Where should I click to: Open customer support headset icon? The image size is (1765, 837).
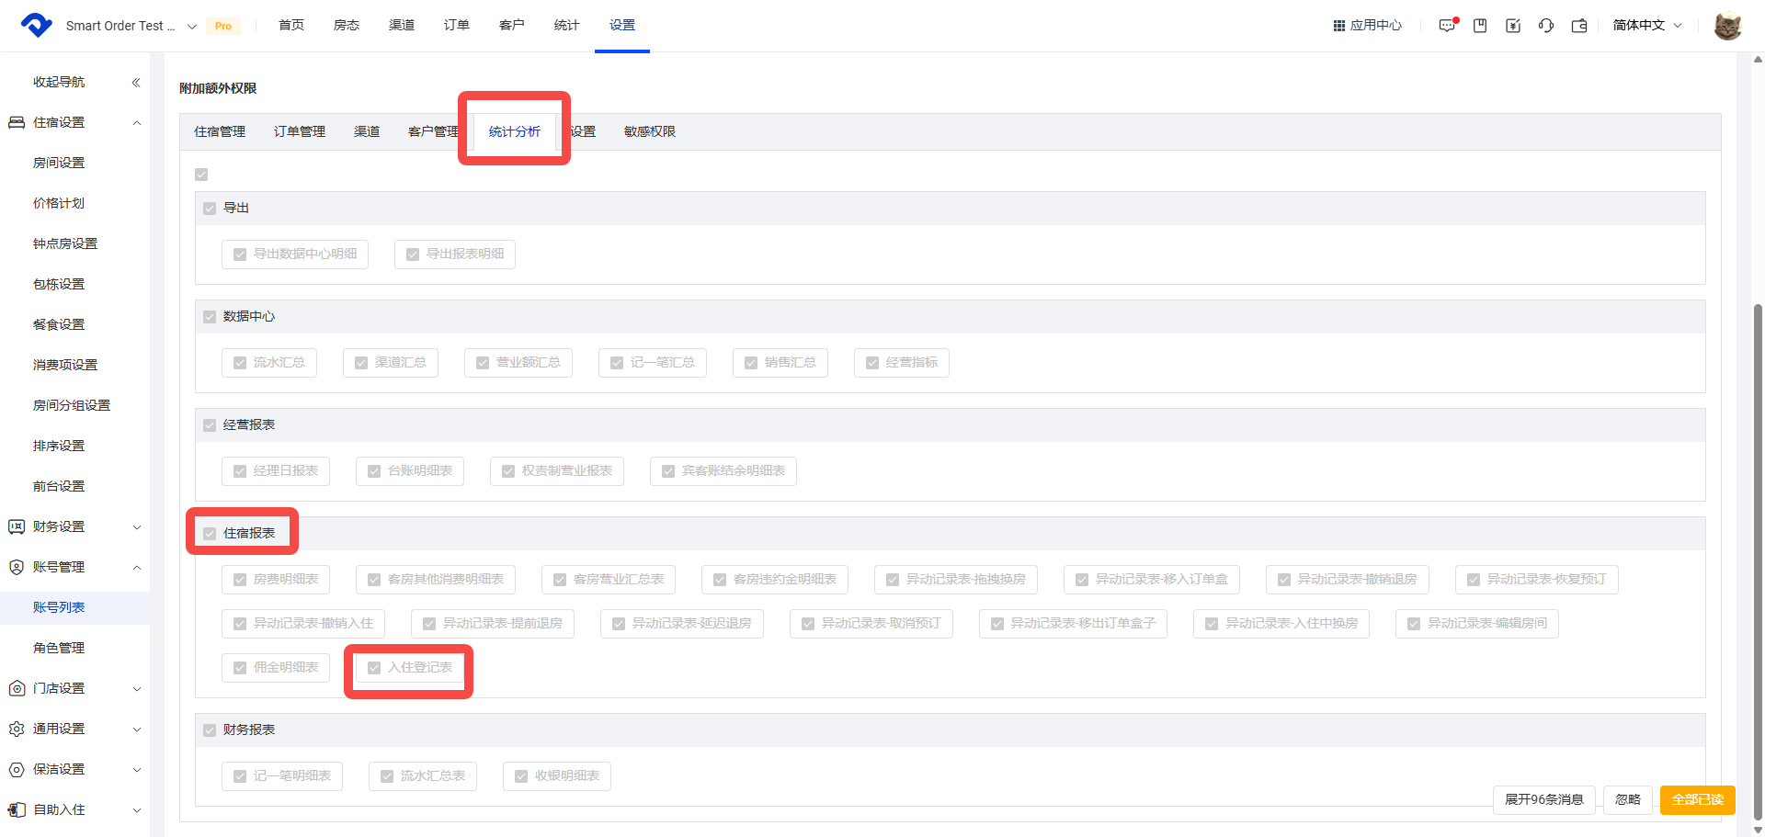point(1546,26)
